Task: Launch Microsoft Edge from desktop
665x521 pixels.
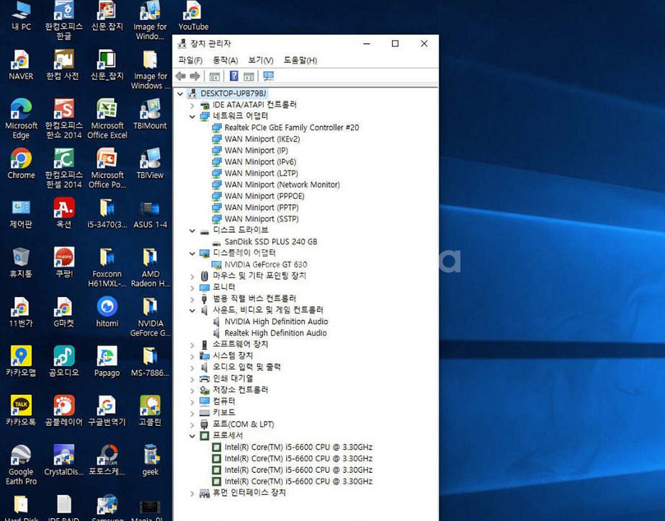Action: point(21,118)
